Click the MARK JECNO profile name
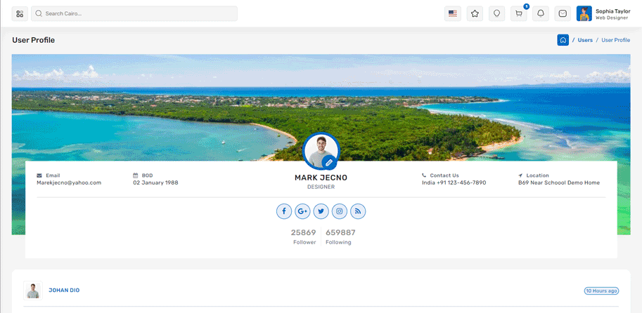This screenshot has height=313, width=642. pyautogui.click(x=321, y=178)
